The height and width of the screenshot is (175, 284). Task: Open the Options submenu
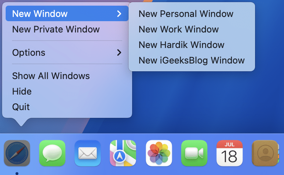pos(67,53)
